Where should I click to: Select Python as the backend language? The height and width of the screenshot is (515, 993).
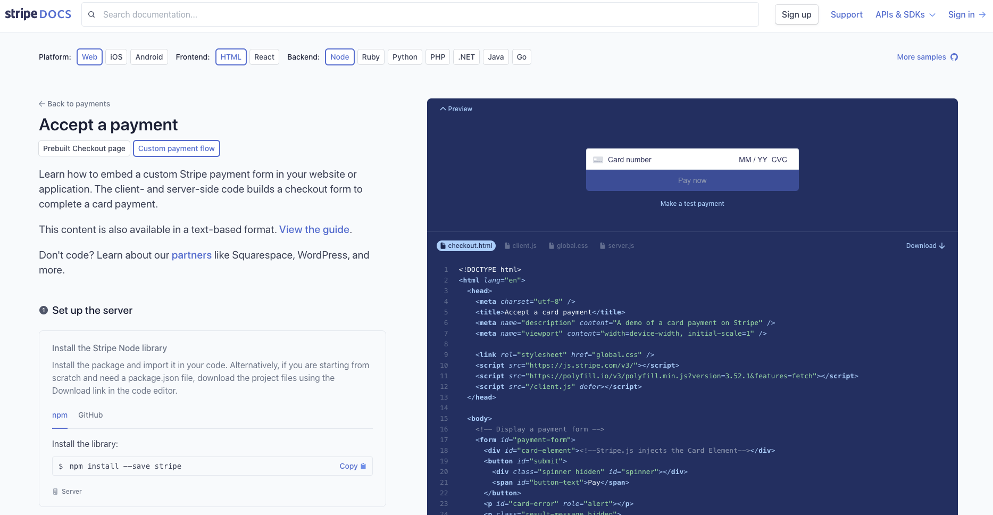pos(405,57)
